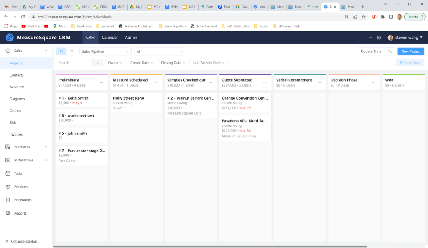Open settings via the gear icon
Image resolution: width=428 pixels, height=248 pixels.
[379, 38]
